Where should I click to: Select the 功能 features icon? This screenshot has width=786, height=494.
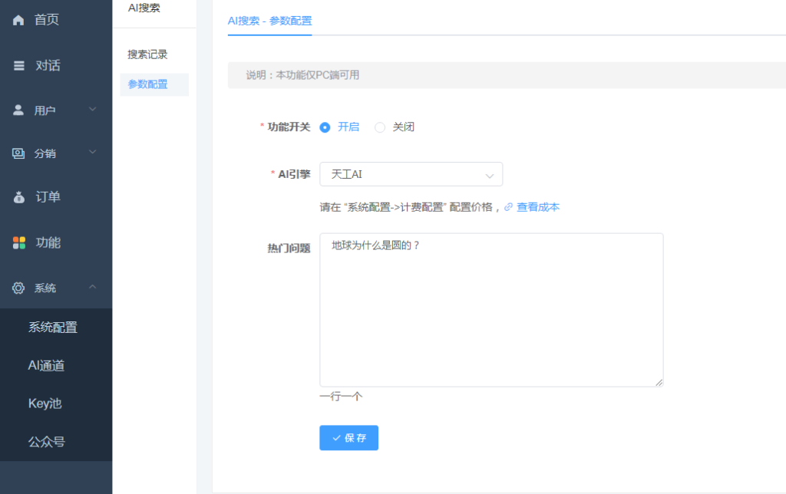tap(18, 242)
